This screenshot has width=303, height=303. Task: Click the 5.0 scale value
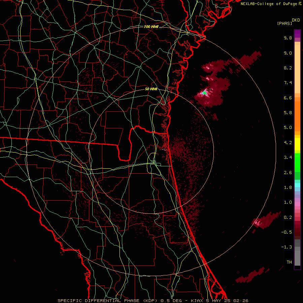pyautogui.click(x=288, y=128)
